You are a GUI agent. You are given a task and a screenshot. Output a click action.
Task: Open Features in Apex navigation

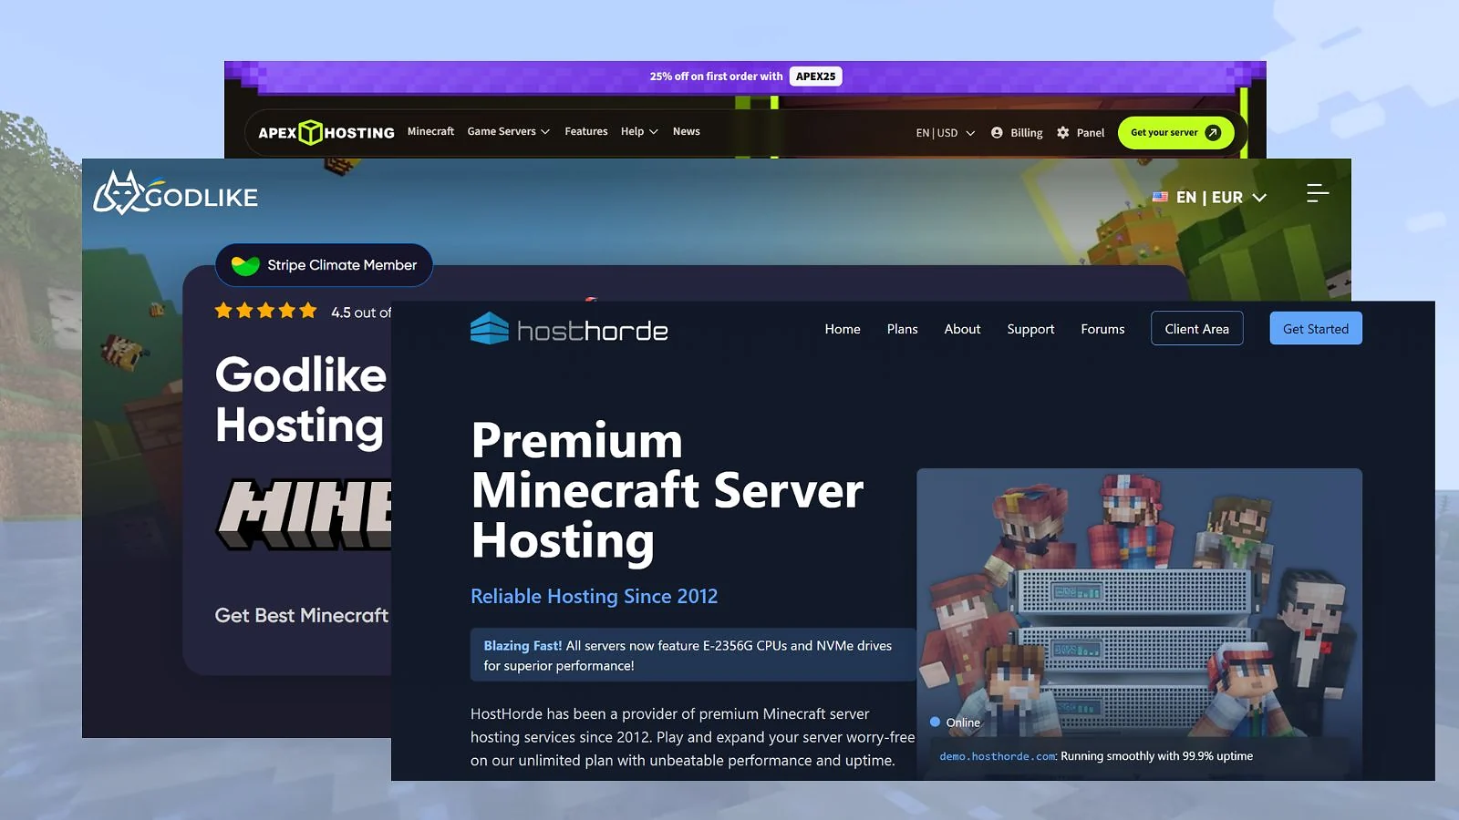[585, 131]
